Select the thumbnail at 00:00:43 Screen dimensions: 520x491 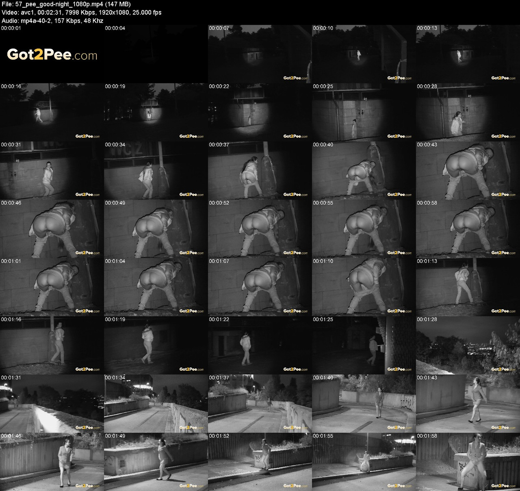(x=468, y=170)
